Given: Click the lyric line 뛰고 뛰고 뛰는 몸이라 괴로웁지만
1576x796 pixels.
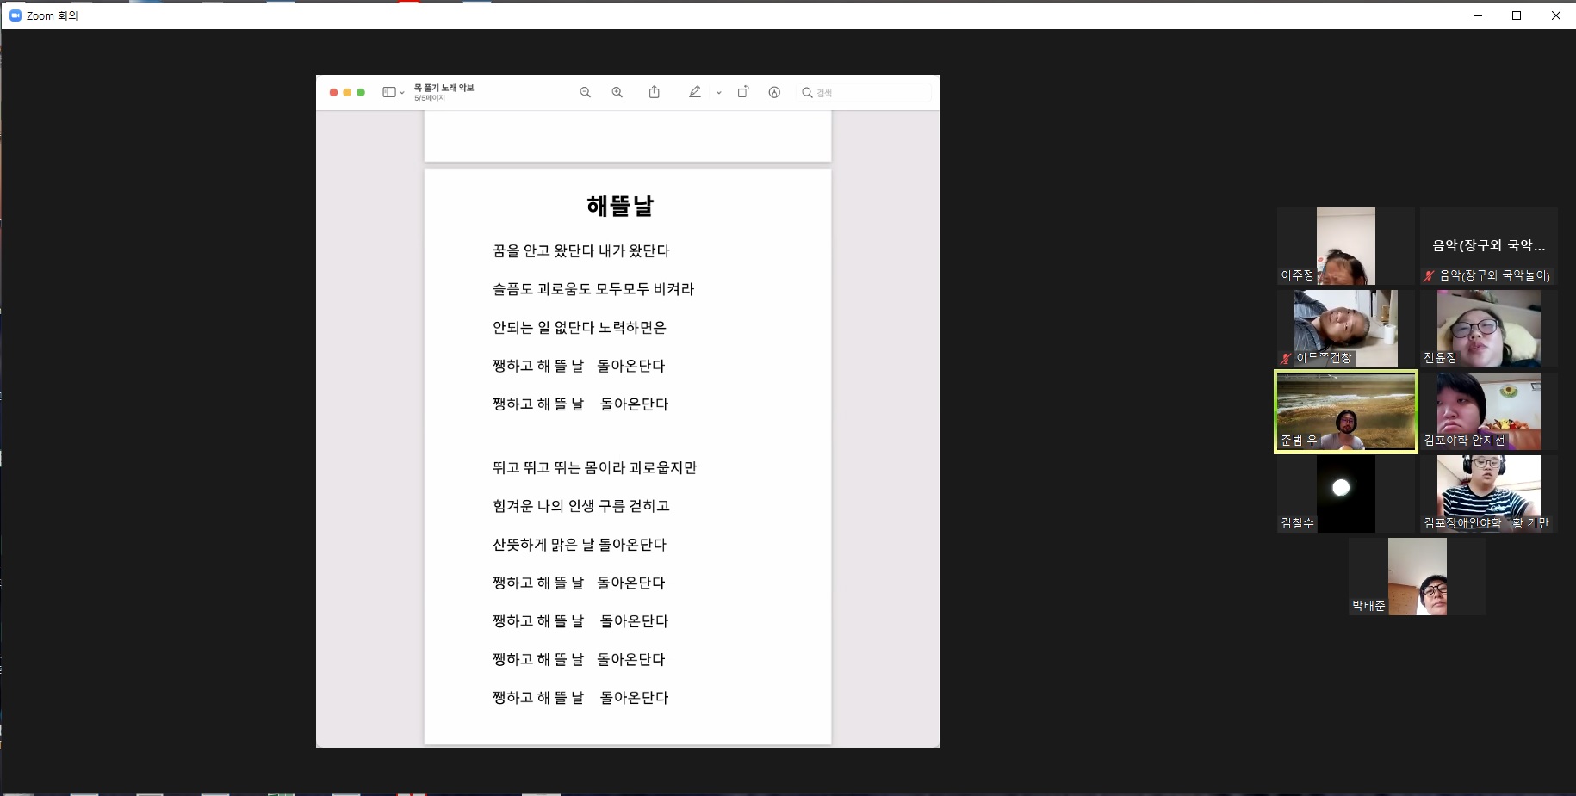Looking at the screenshot, I should 595,468.
